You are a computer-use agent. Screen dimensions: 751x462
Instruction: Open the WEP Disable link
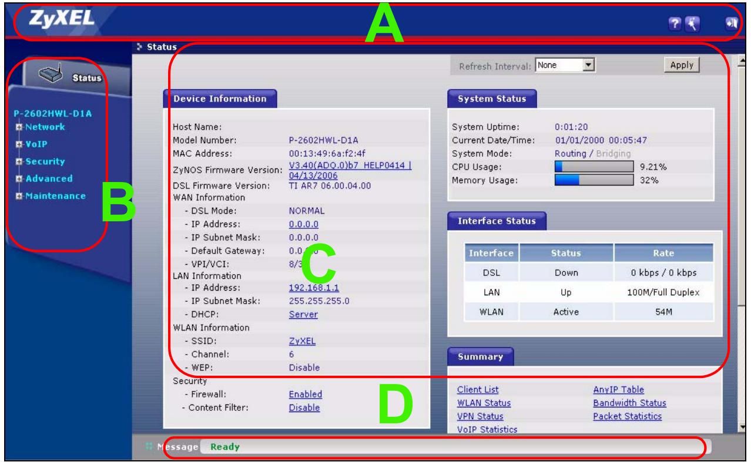pyautogui.click(x=304, y=367)
